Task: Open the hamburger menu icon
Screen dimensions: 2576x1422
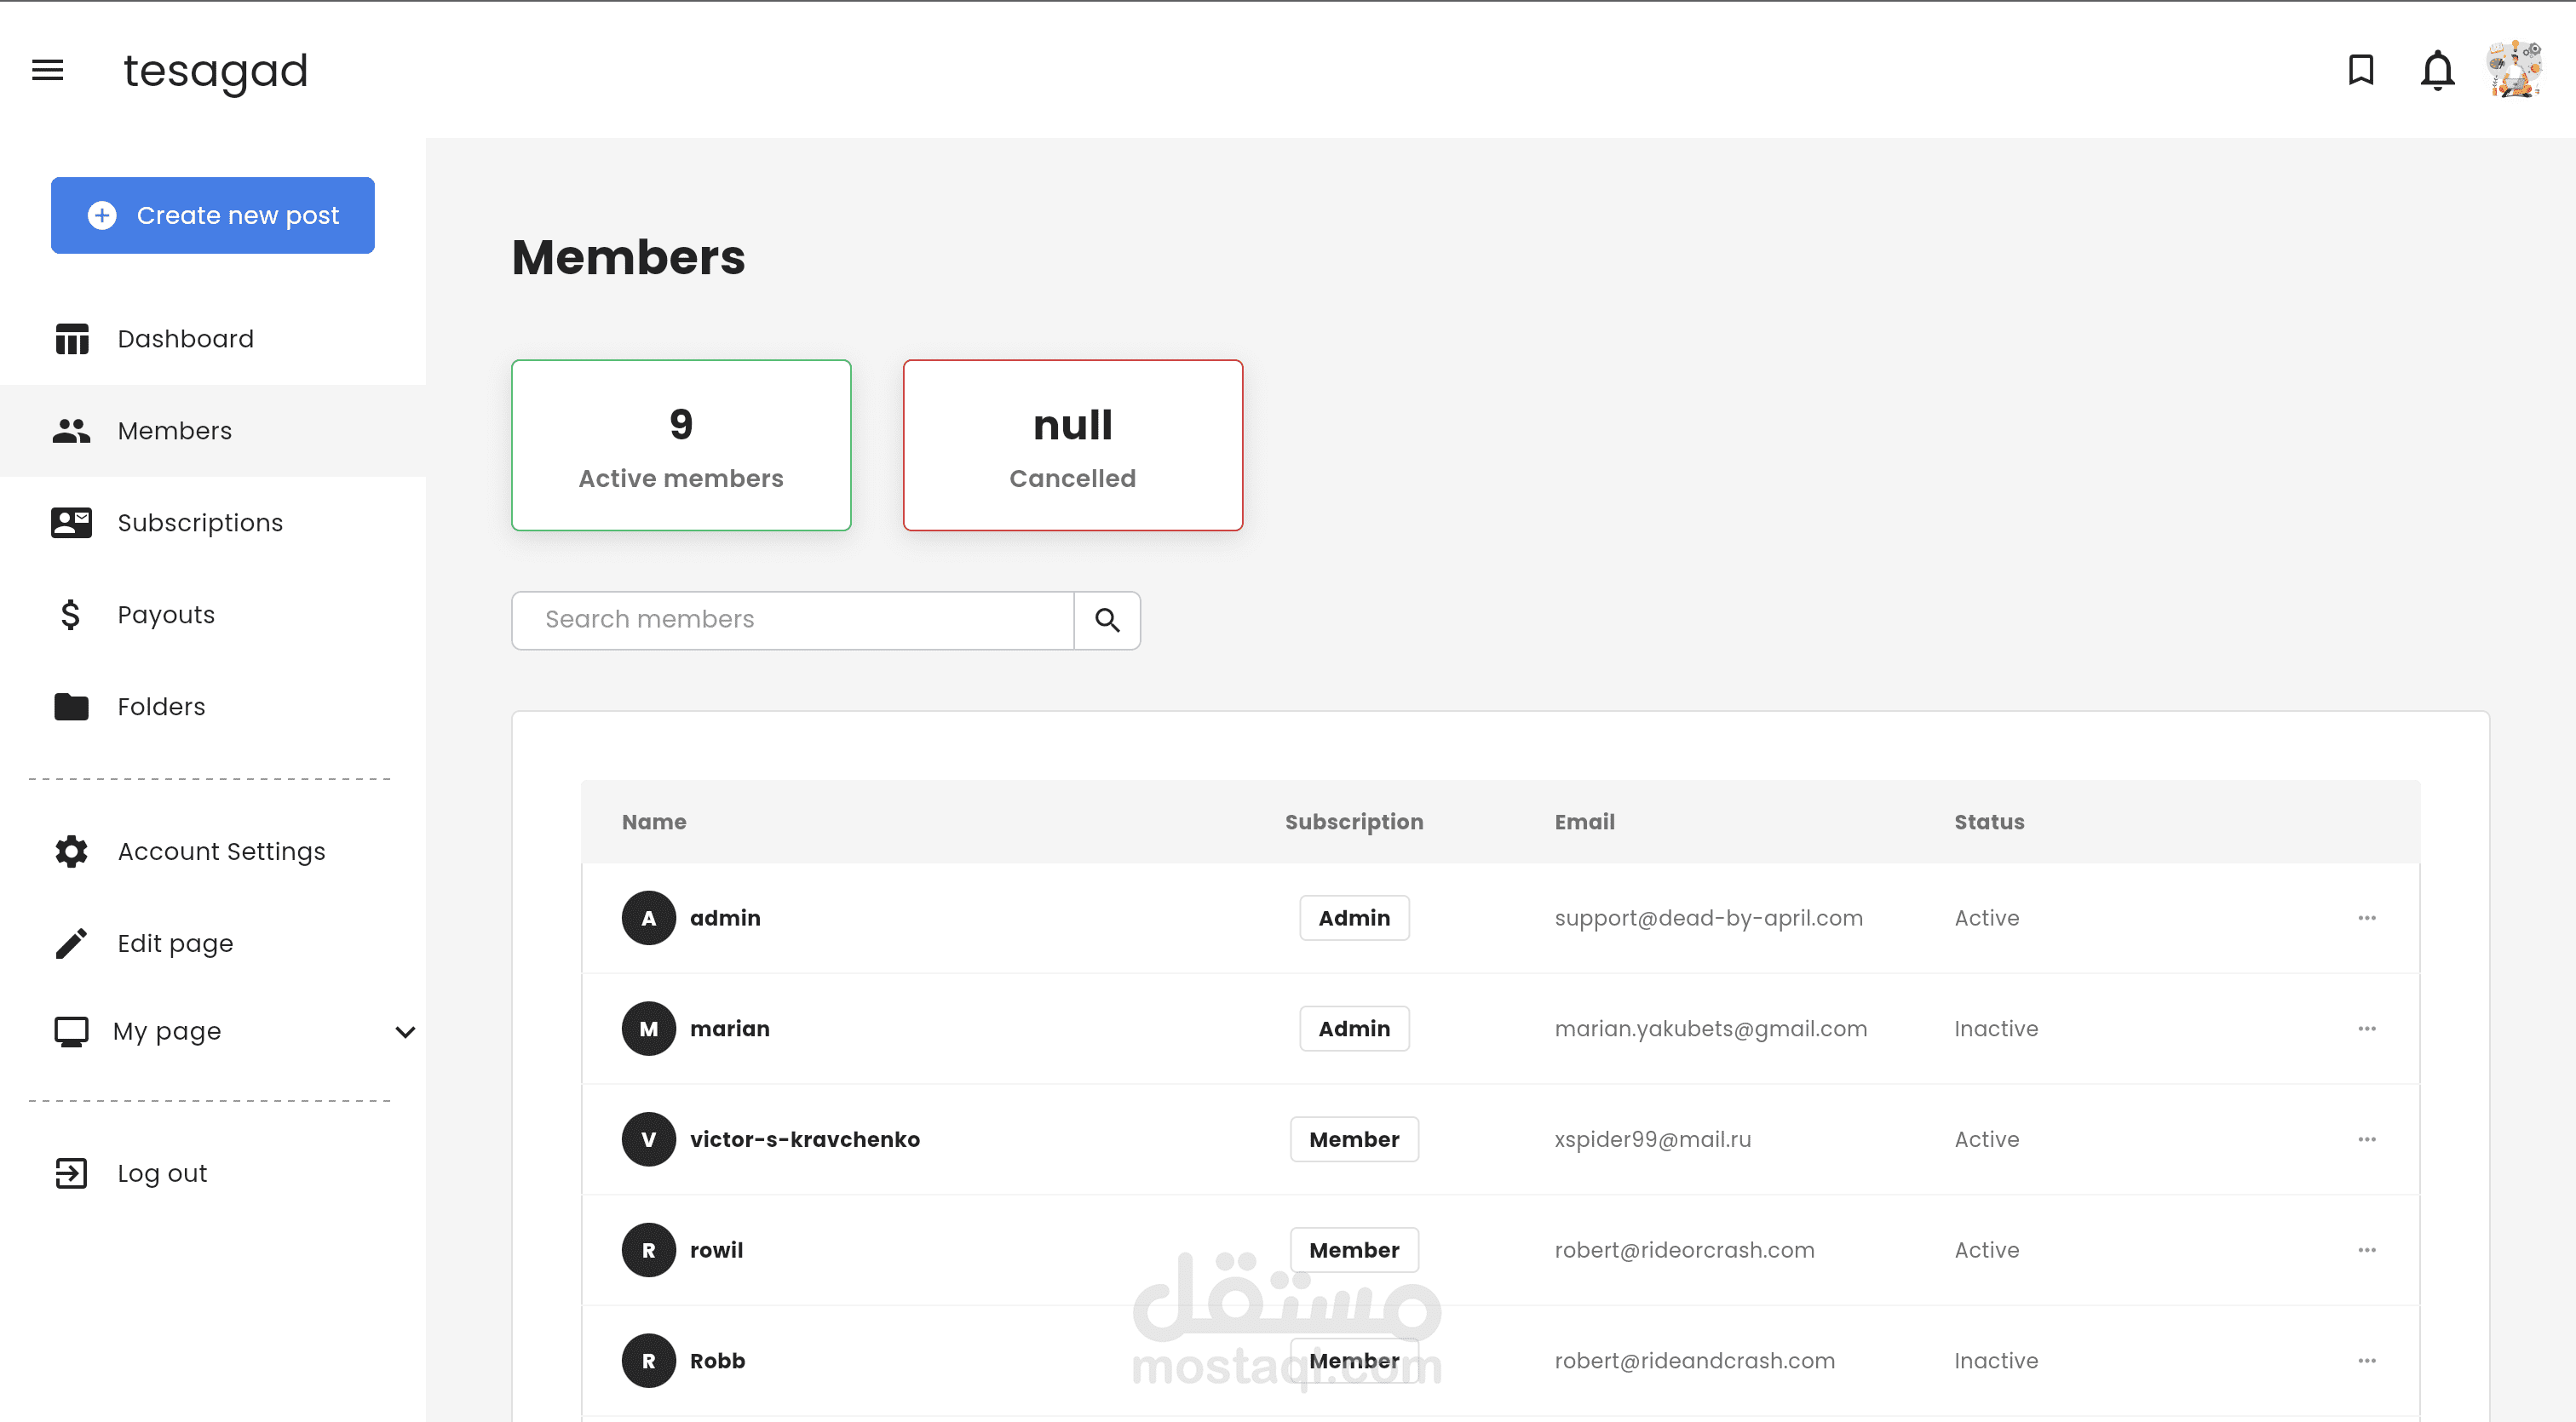Action: click(x=47, y=70)
